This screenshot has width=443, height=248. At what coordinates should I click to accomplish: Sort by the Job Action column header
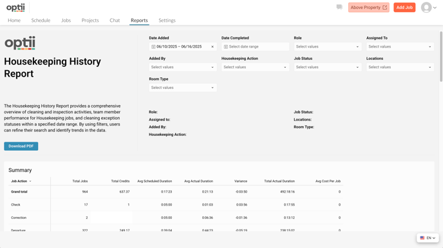click(x=21, y=181)
